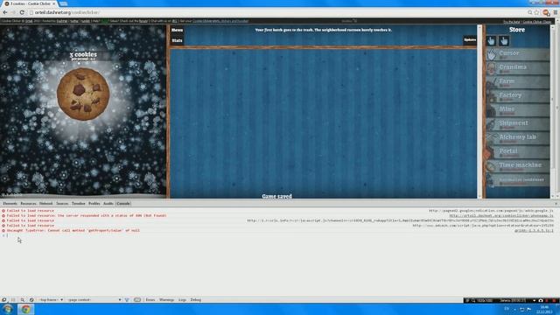
Task: Open the top frame dropdown in console
Action: (x=51, y=300)
